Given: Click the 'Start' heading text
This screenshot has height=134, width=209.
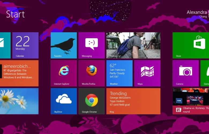Looking at the screenshot, I should click(x=16, y=14).
